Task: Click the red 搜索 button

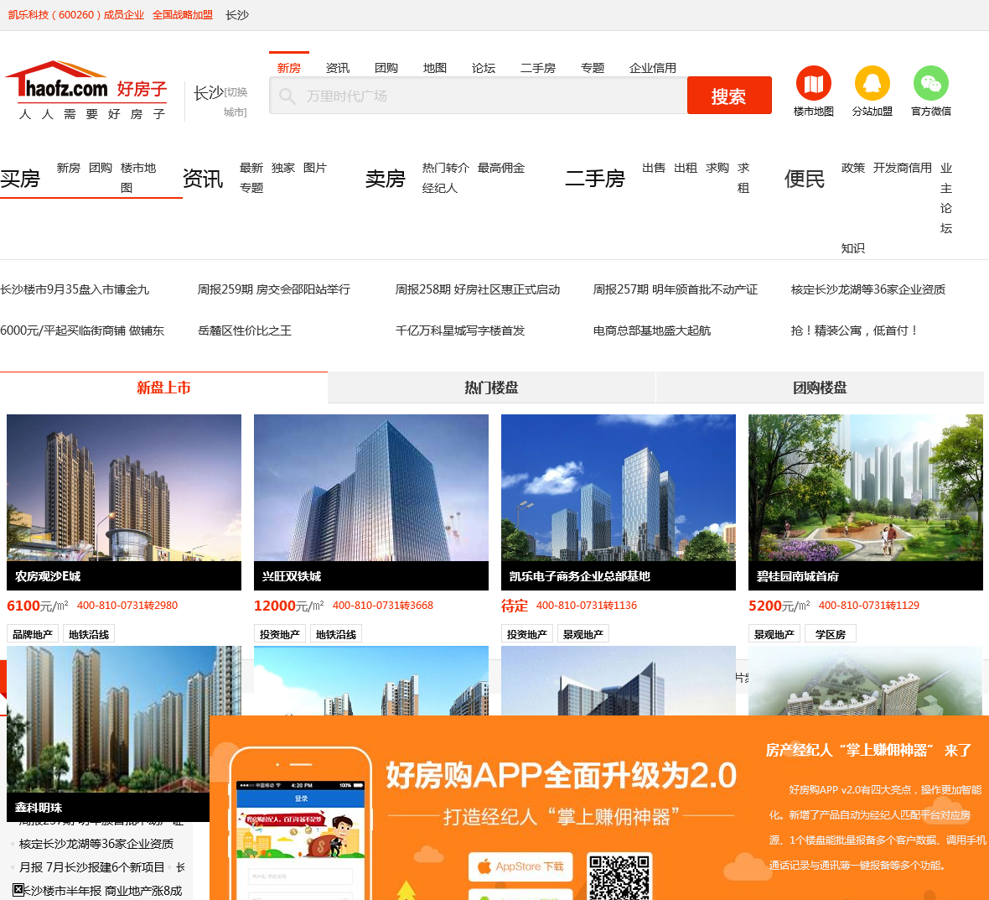Action: [729, 96]
